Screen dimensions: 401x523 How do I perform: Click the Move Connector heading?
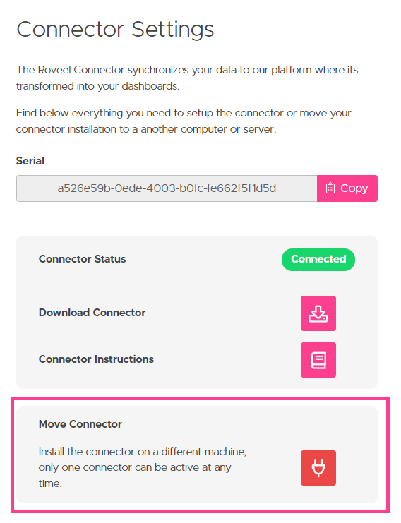click(80, 424)
